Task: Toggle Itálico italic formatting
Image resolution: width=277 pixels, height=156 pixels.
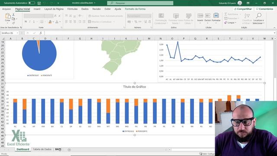Action: [30, 22]
